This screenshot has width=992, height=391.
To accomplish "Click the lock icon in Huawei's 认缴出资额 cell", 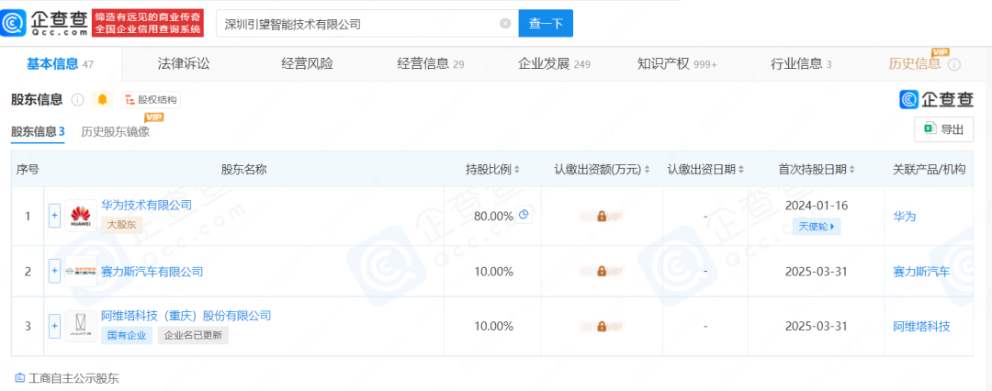I will click(602, 217).
